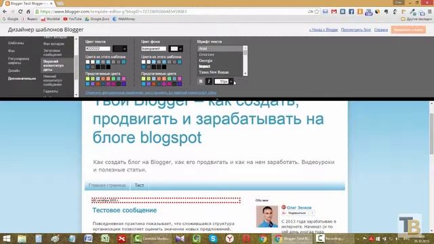The width and height of the screenshot is (434, 244).
Task: Open Microsoft Word from the taskbar
Action: [88, 239]
